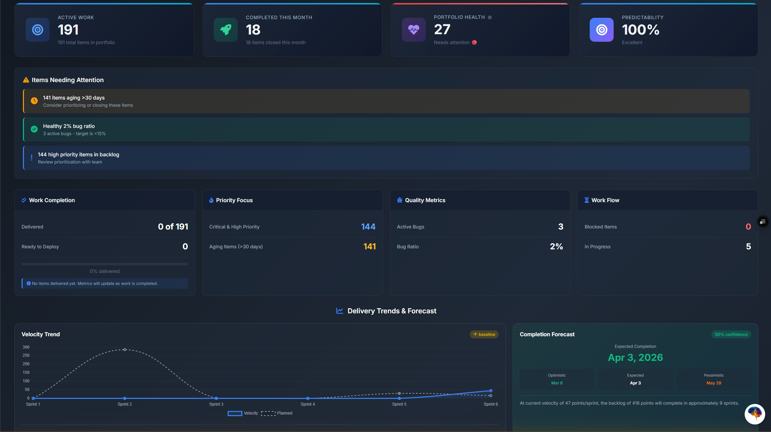Click the Active Work target icon
This screenshot has width=771, height=432.
(38, 30)
